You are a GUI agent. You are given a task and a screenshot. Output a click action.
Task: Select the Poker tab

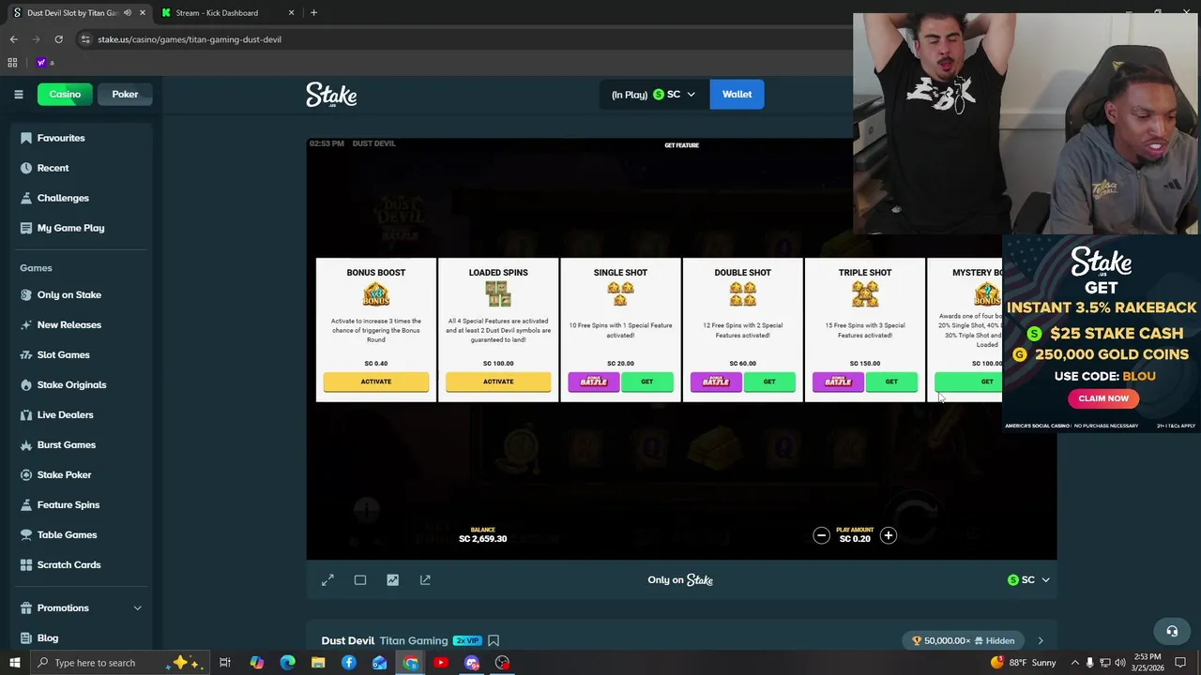(x=125, y=94)
